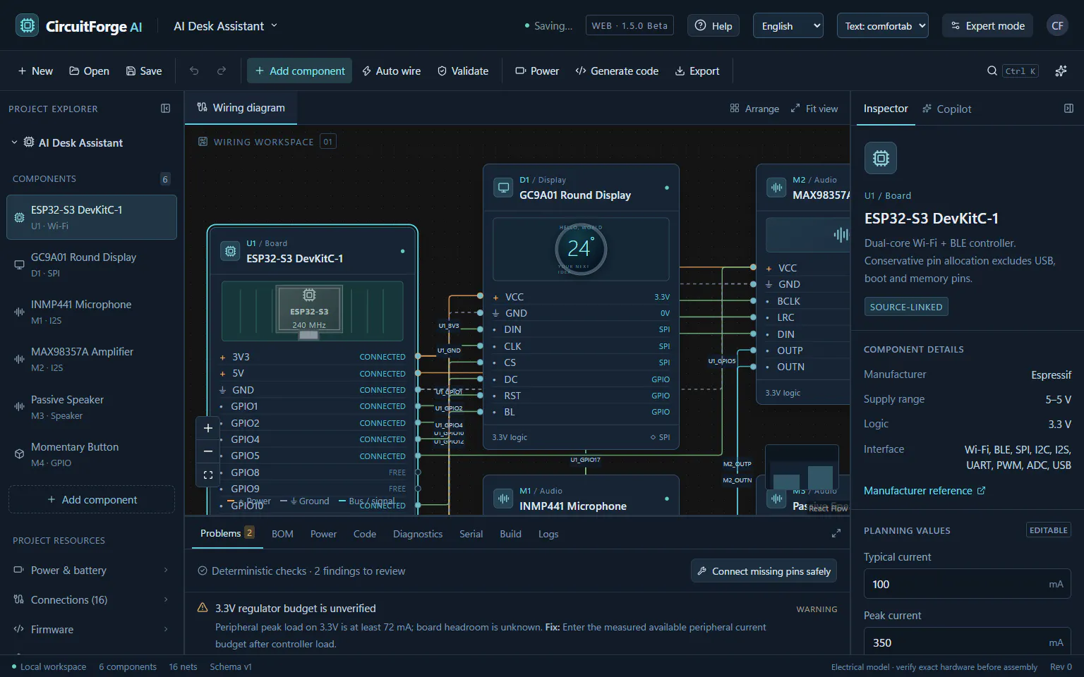Zoom out with the minus canvas control
The height and width of the screenshot is (677, 1084).
(x=207, y=451)
